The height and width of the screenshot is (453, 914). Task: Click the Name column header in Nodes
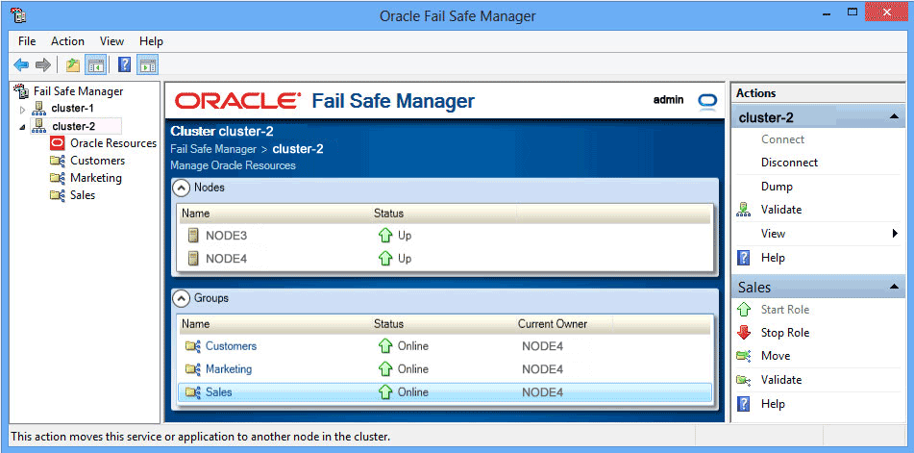195,214
